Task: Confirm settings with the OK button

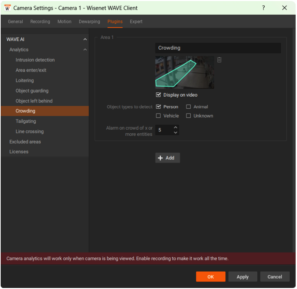Action: click(x=211, y=276)
